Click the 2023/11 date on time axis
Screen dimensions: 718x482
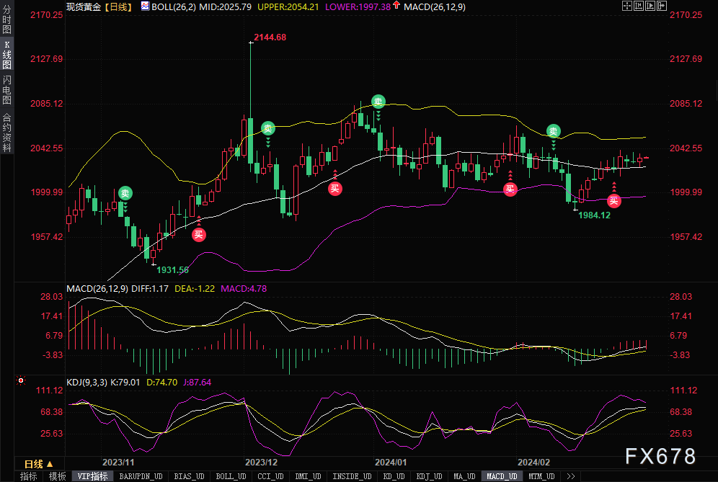[x=118, y=463]
